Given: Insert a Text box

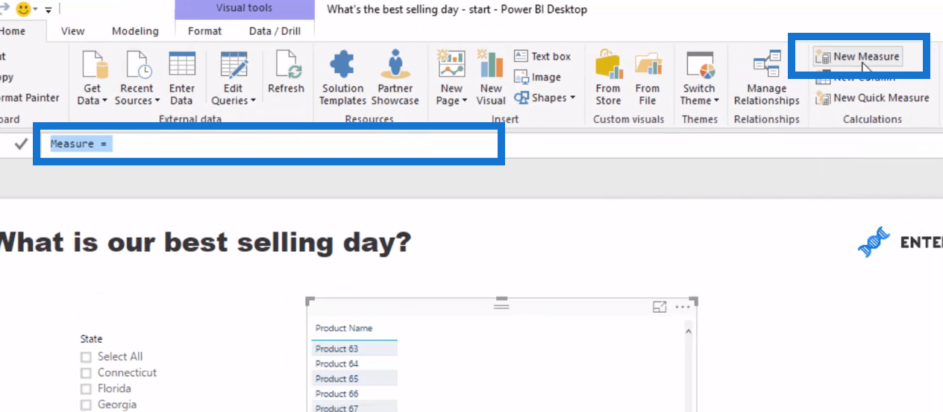Looking at the screenshot, I should (x=542, y=57).
